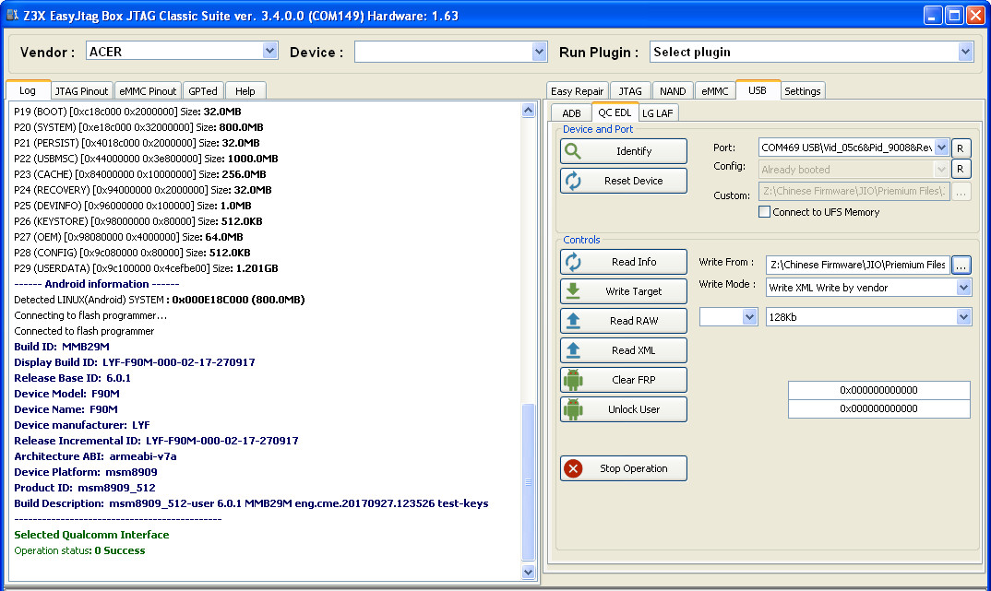The height and width of the screenshot is (591, 991).
Task: Open the NAND tab
Action: click(x=673, y=91)
